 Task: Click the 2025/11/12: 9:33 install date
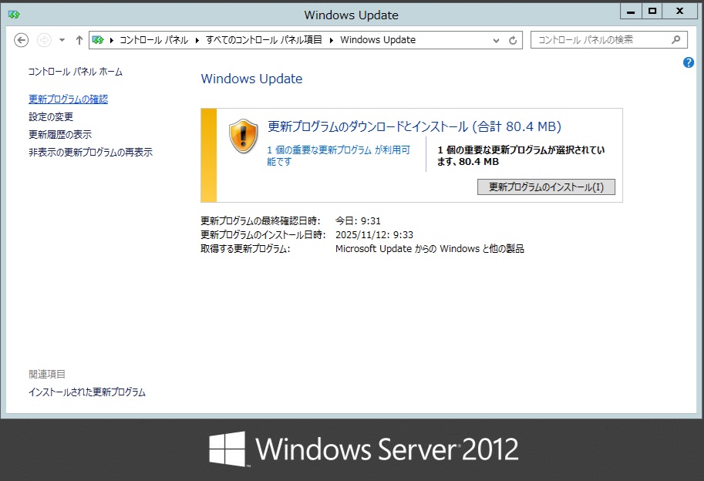[374, 235]
